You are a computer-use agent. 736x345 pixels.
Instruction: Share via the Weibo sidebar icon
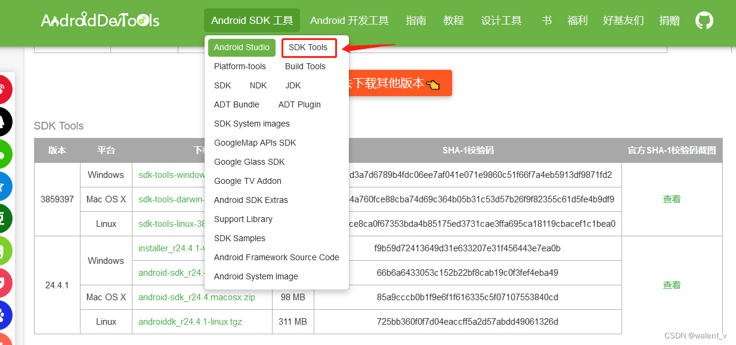pos(3,90)
